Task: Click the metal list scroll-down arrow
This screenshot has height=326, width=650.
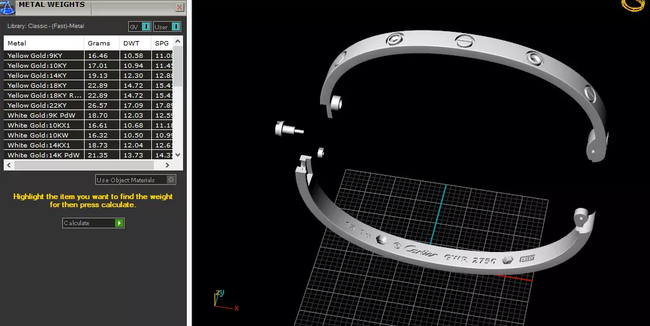Action: click(x=178, y=154)
